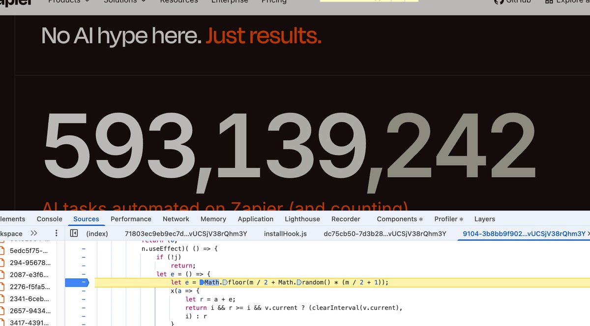Open the Recorder tab
This screenshot has height=326, width=590.
(346, 219)
